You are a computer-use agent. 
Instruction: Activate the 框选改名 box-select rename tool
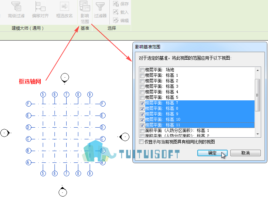tap(64, 10)
